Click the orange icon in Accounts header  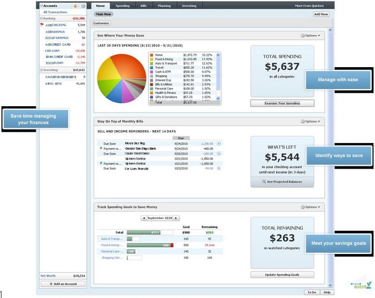point(76,6)
